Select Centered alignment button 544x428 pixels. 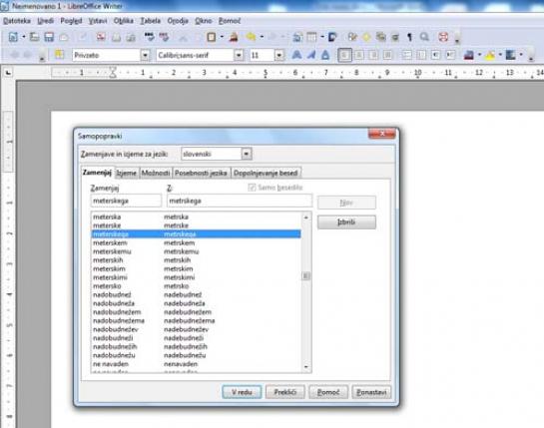pyautogui.click(x=359, y=55)
